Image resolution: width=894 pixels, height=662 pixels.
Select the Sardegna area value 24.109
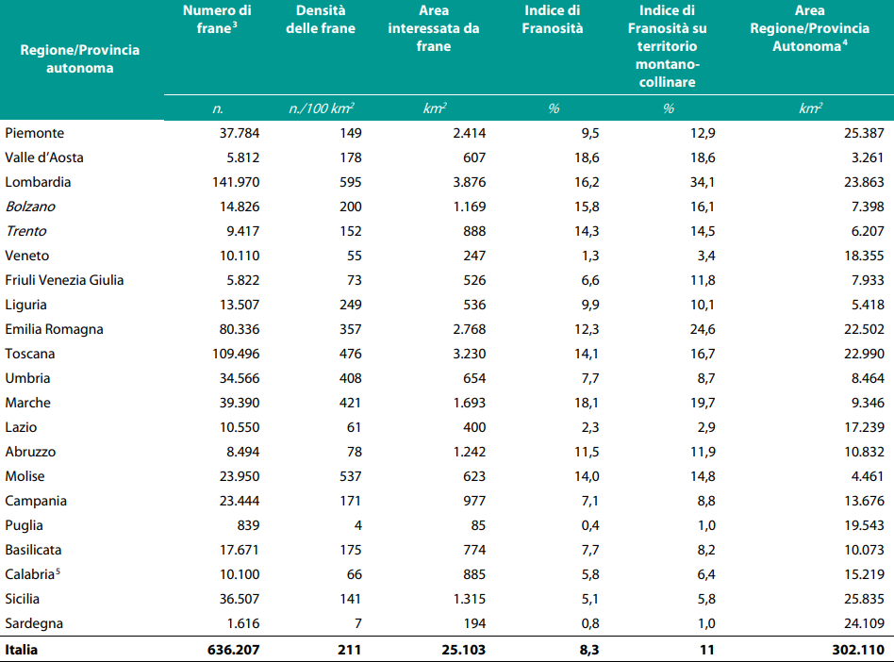(863, 623)
